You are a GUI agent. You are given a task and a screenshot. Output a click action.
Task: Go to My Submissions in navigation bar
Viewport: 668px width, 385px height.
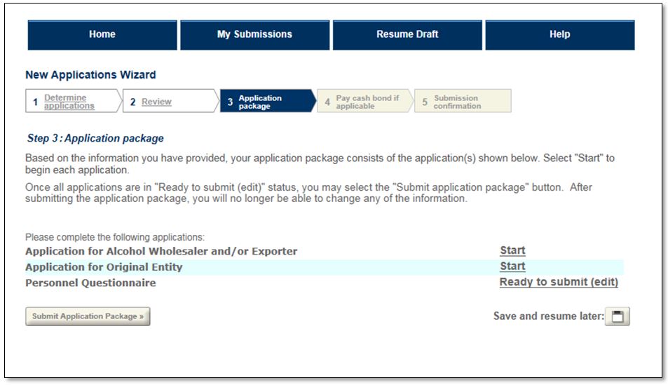coord(254,34)
